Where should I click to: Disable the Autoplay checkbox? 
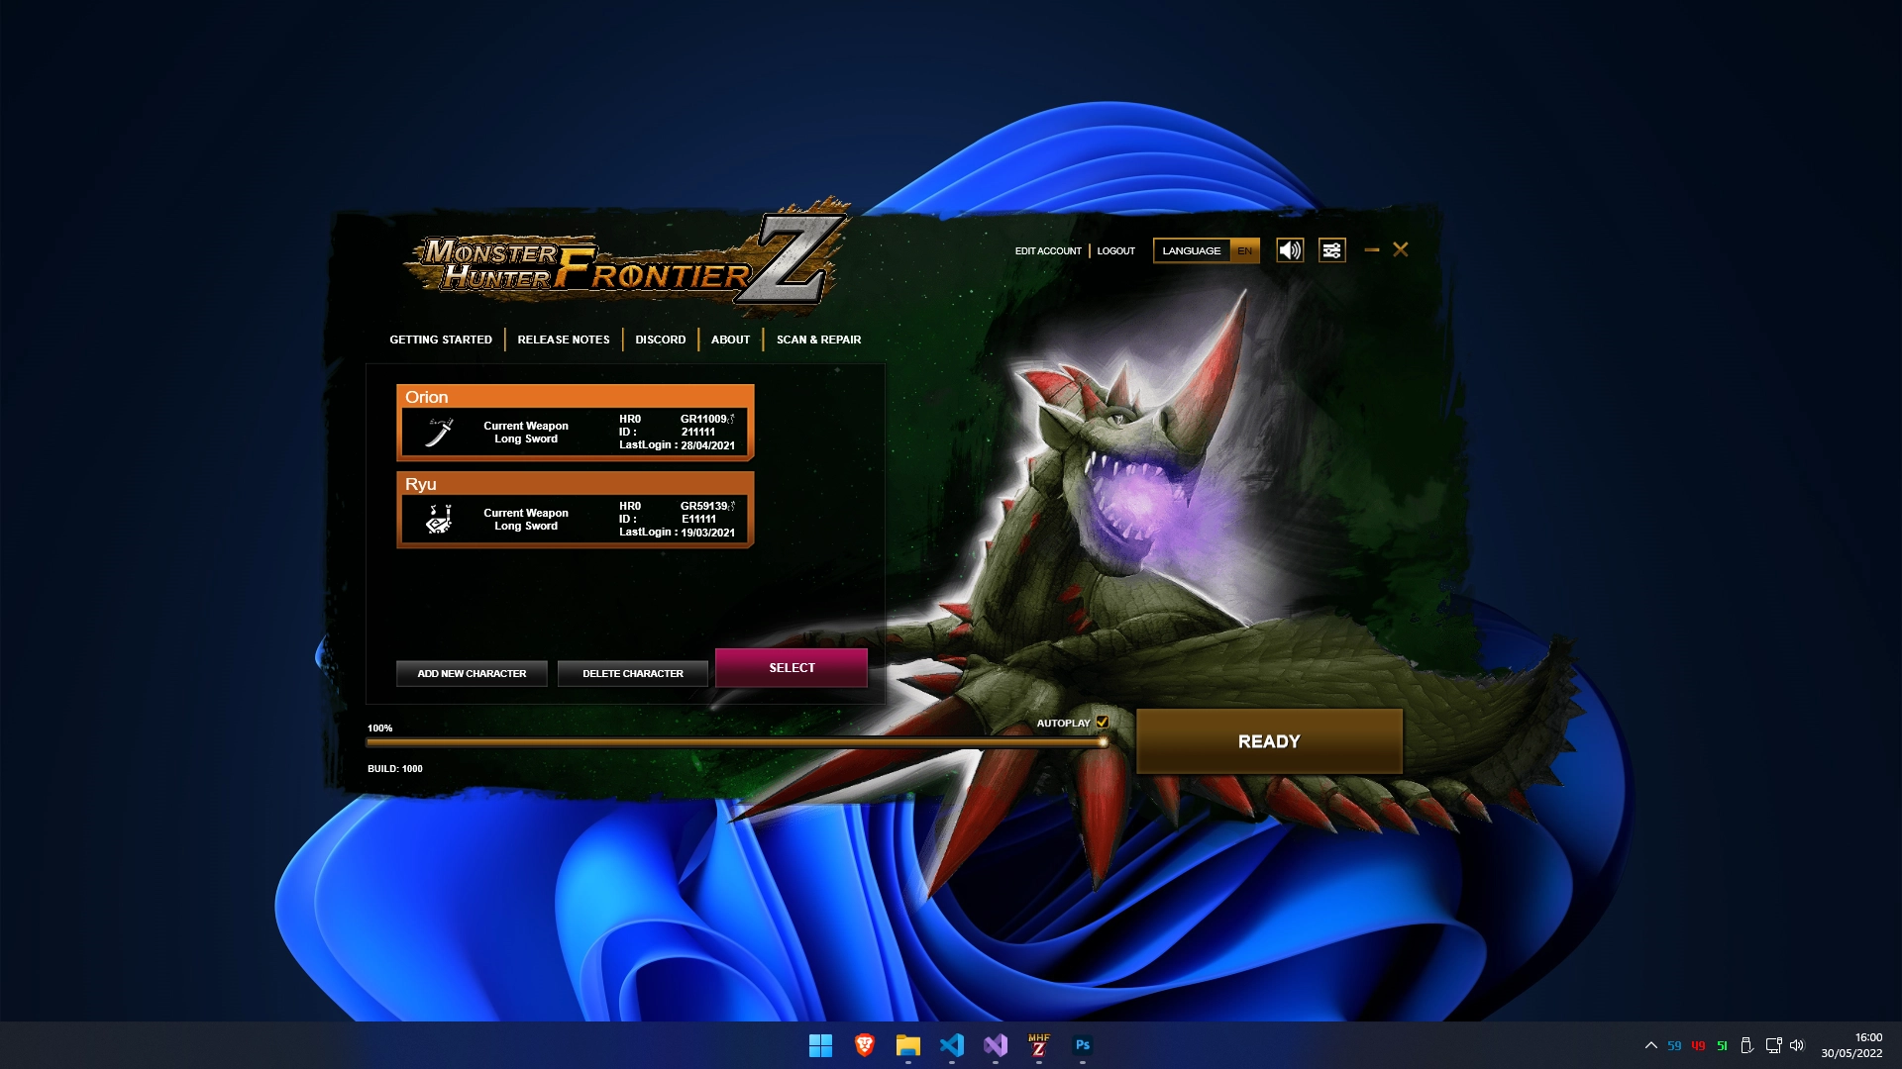click(1103, 723)
